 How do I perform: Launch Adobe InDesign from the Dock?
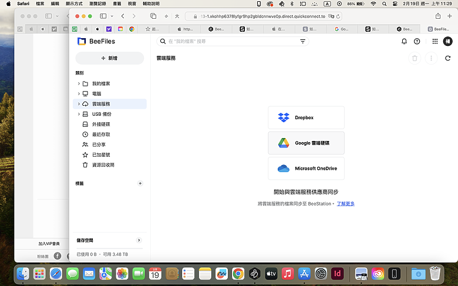[x=338, y=274]
